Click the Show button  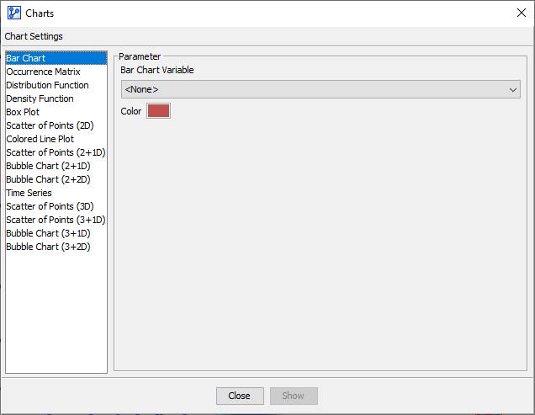(294, 396)
